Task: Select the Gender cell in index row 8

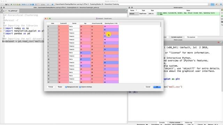Action: (74, 53)
